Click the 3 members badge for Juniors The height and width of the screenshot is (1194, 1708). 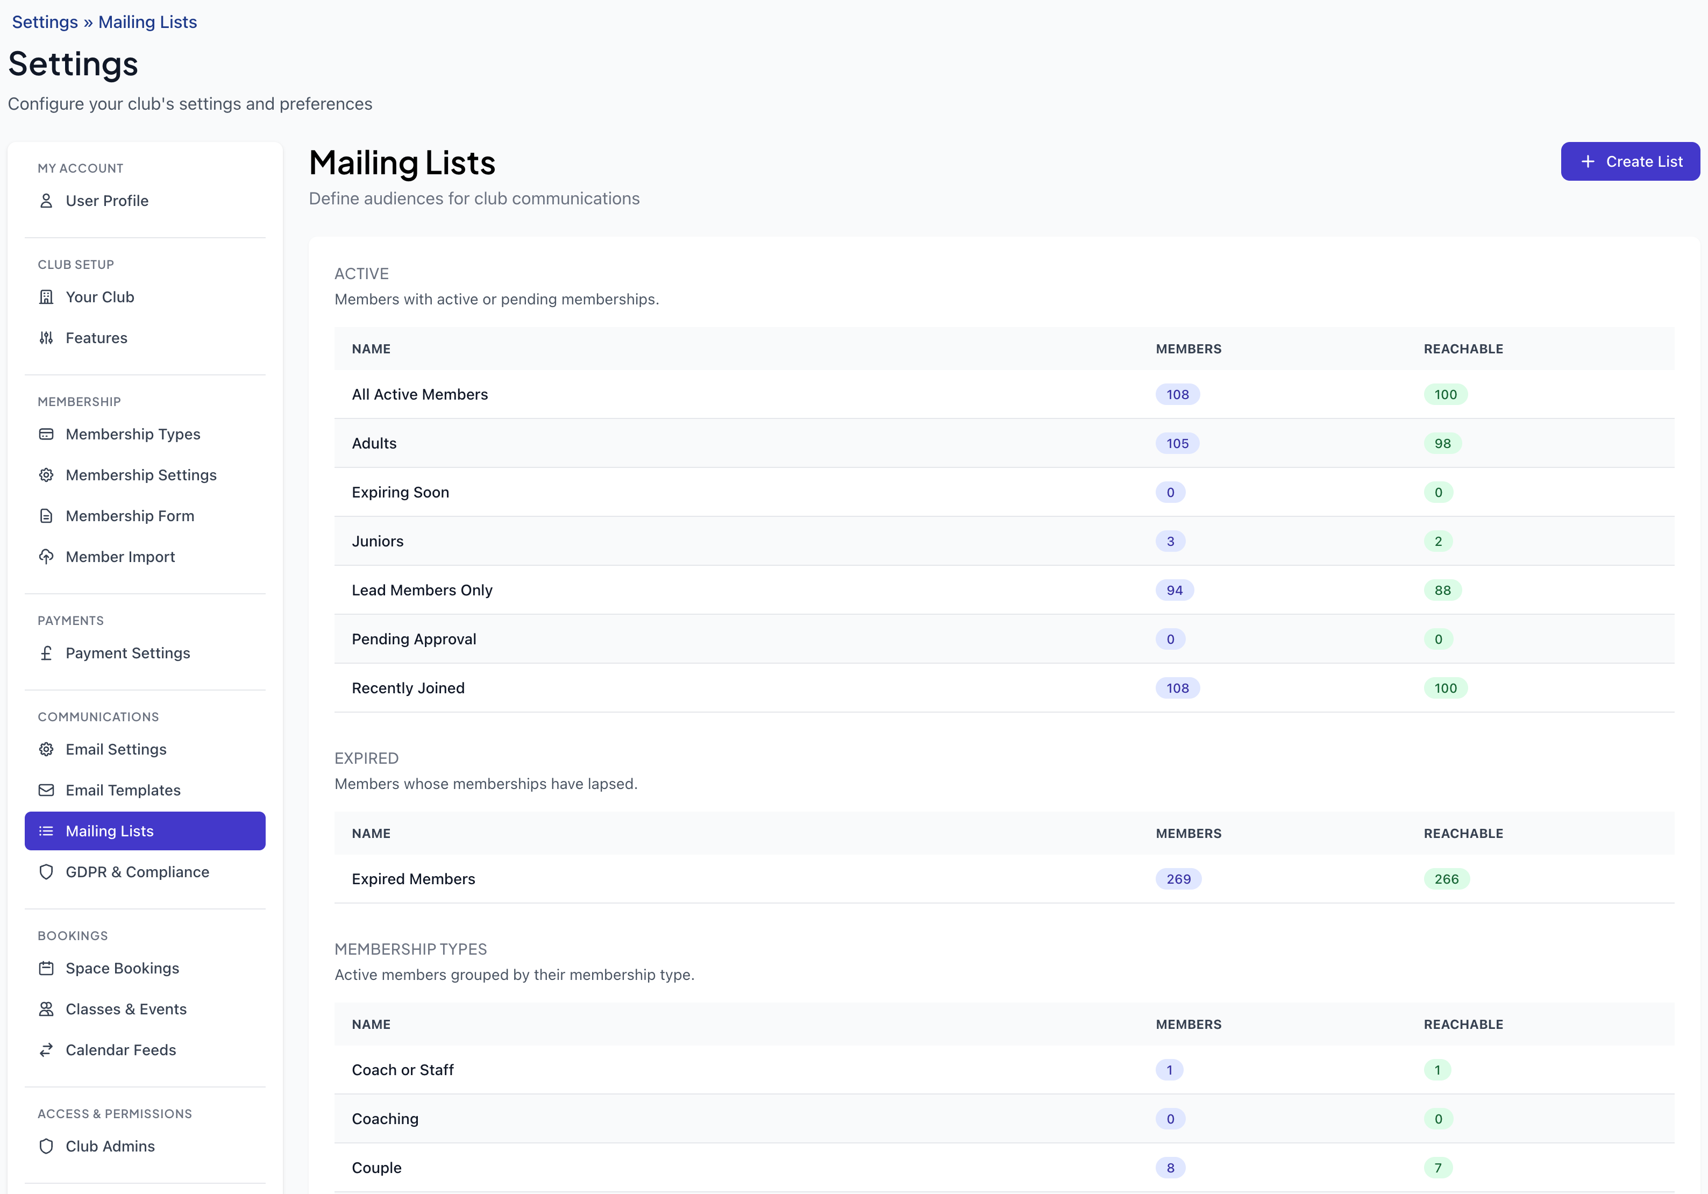[1170, 542]
